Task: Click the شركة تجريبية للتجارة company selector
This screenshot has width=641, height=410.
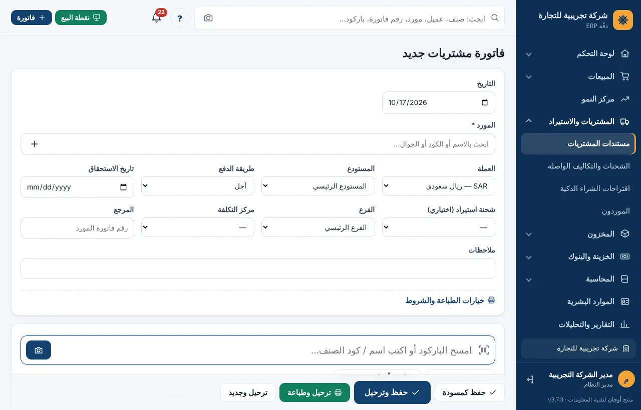Action: 578,348
